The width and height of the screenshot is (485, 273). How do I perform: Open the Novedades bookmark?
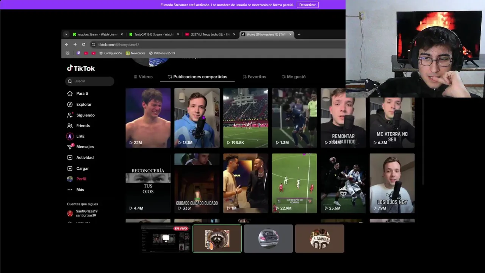click(x=135, y=53)
